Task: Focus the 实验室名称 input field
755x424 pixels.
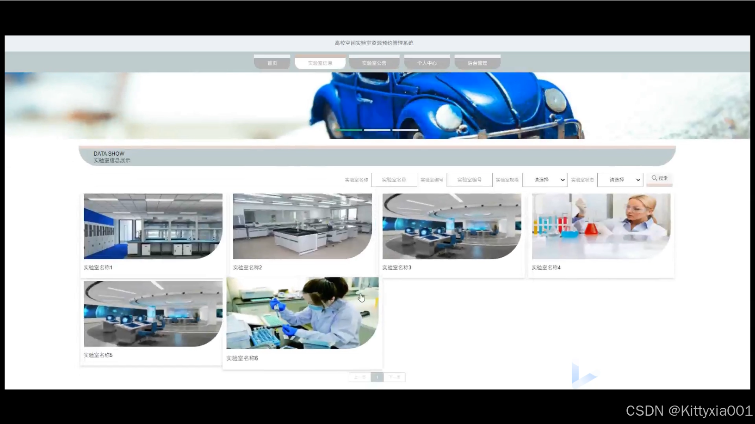Action: [x=394, y=180]
